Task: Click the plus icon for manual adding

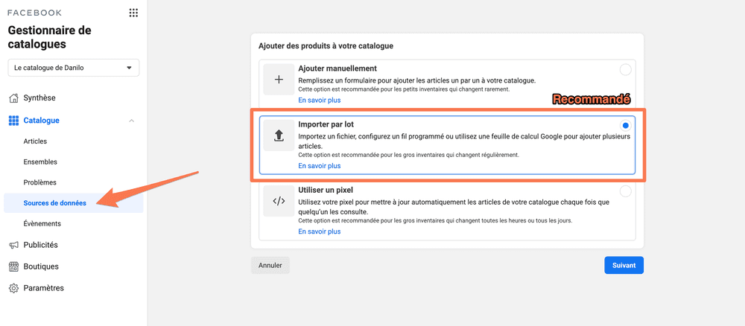Action: pyautogui.click(x=279, y=79)
